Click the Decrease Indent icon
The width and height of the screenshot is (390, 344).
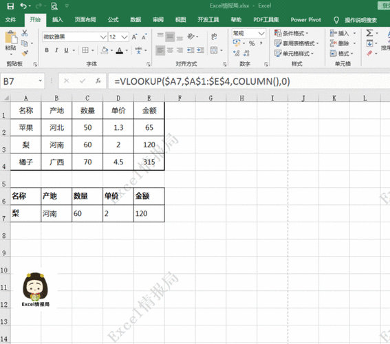[x=191, y=50]
